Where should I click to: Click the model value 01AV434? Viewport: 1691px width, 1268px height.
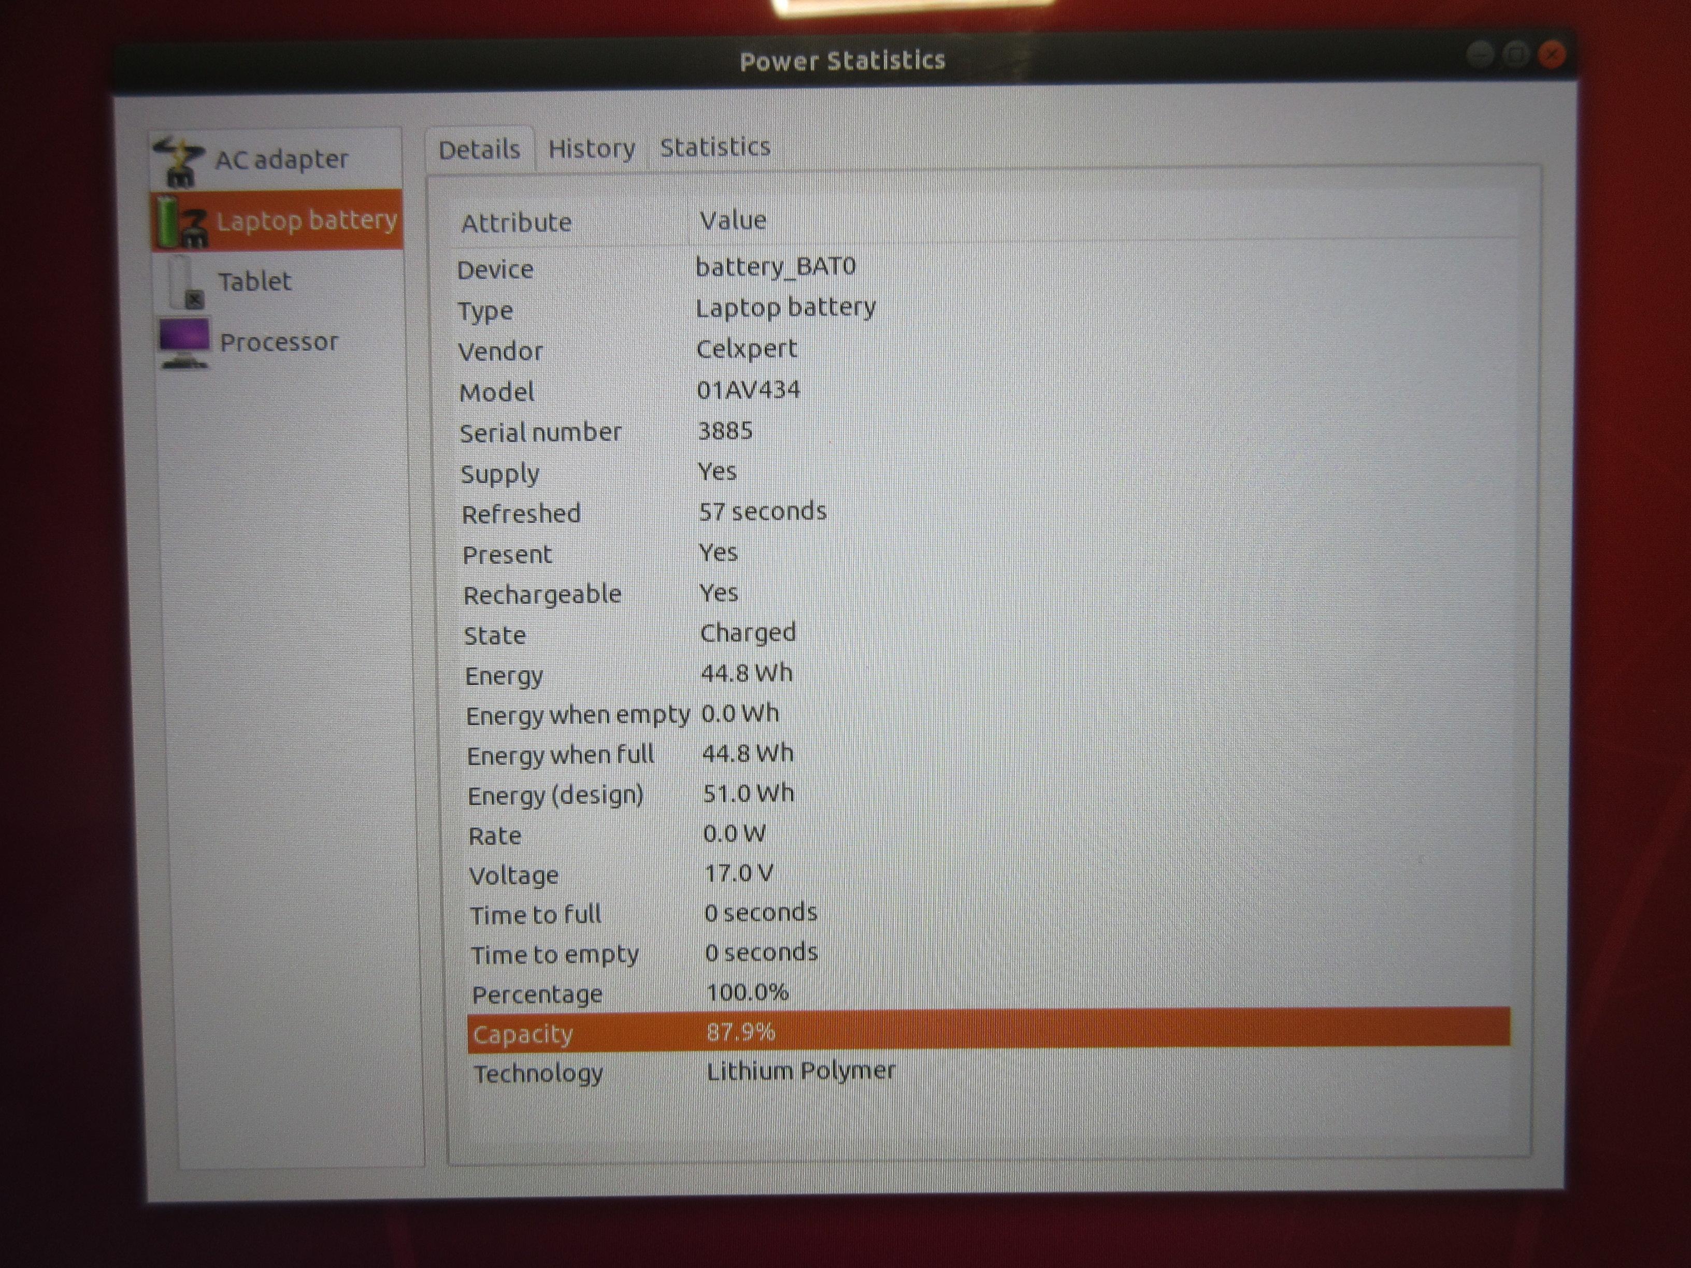point(749,390)
